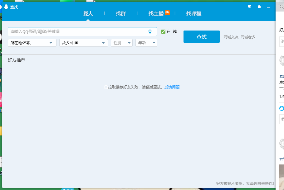Click the plus icon next to the feedback icon
The height and width of the screenshot is (190, 284).
click(259, 7)
